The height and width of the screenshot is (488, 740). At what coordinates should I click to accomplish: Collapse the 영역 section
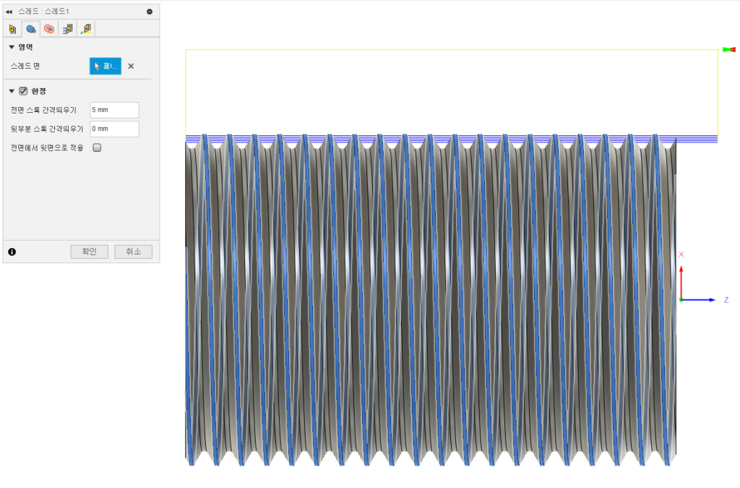[x=12, y=47]
